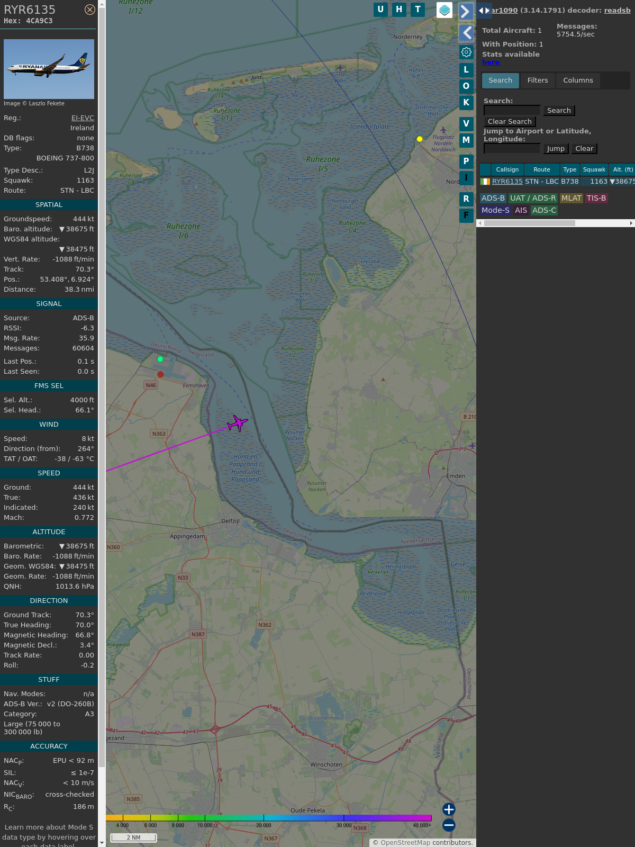Toggle the L labels button
Image resolution: width=635 pixels, height=847 pixels.
point(466,69)
